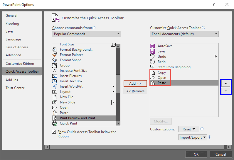The width and height of the screenshot is (234, 160).
Task: Click the Insert Text Box icon
Action: (x=55, y=81)
